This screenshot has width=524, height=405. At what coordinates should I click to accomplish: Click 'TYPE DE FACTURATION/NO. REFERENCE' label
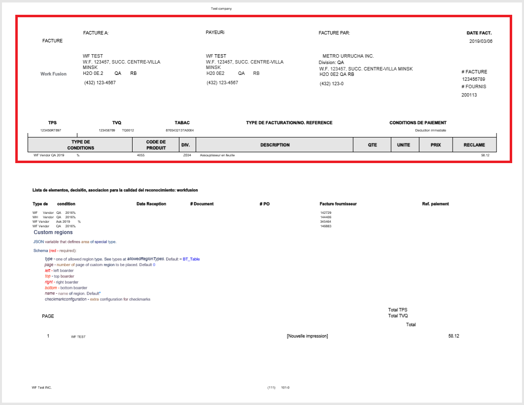[289, 123]
